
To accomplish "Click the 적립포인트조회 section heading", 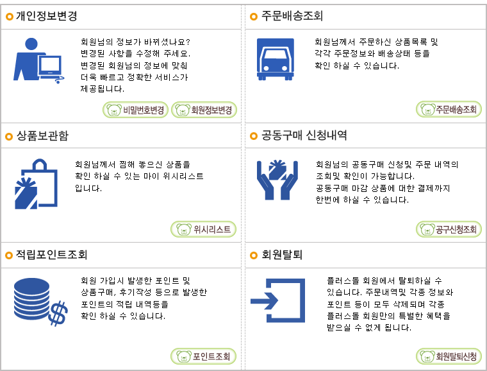I will point(51,255).
